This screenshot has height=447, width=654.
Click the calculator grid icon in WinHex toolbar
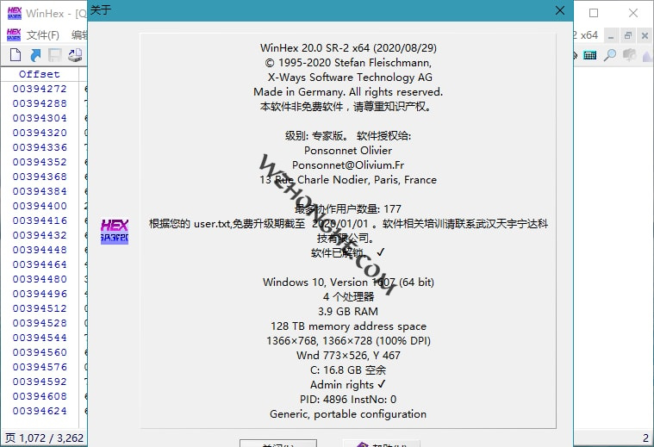(x=589, y=55)
